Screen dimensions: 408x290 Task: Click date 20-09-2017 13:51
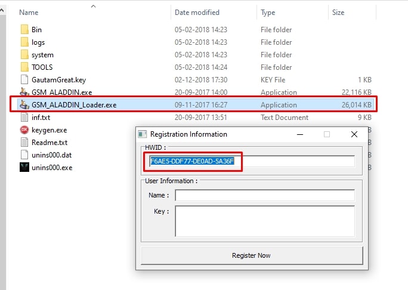pos(201,118)
